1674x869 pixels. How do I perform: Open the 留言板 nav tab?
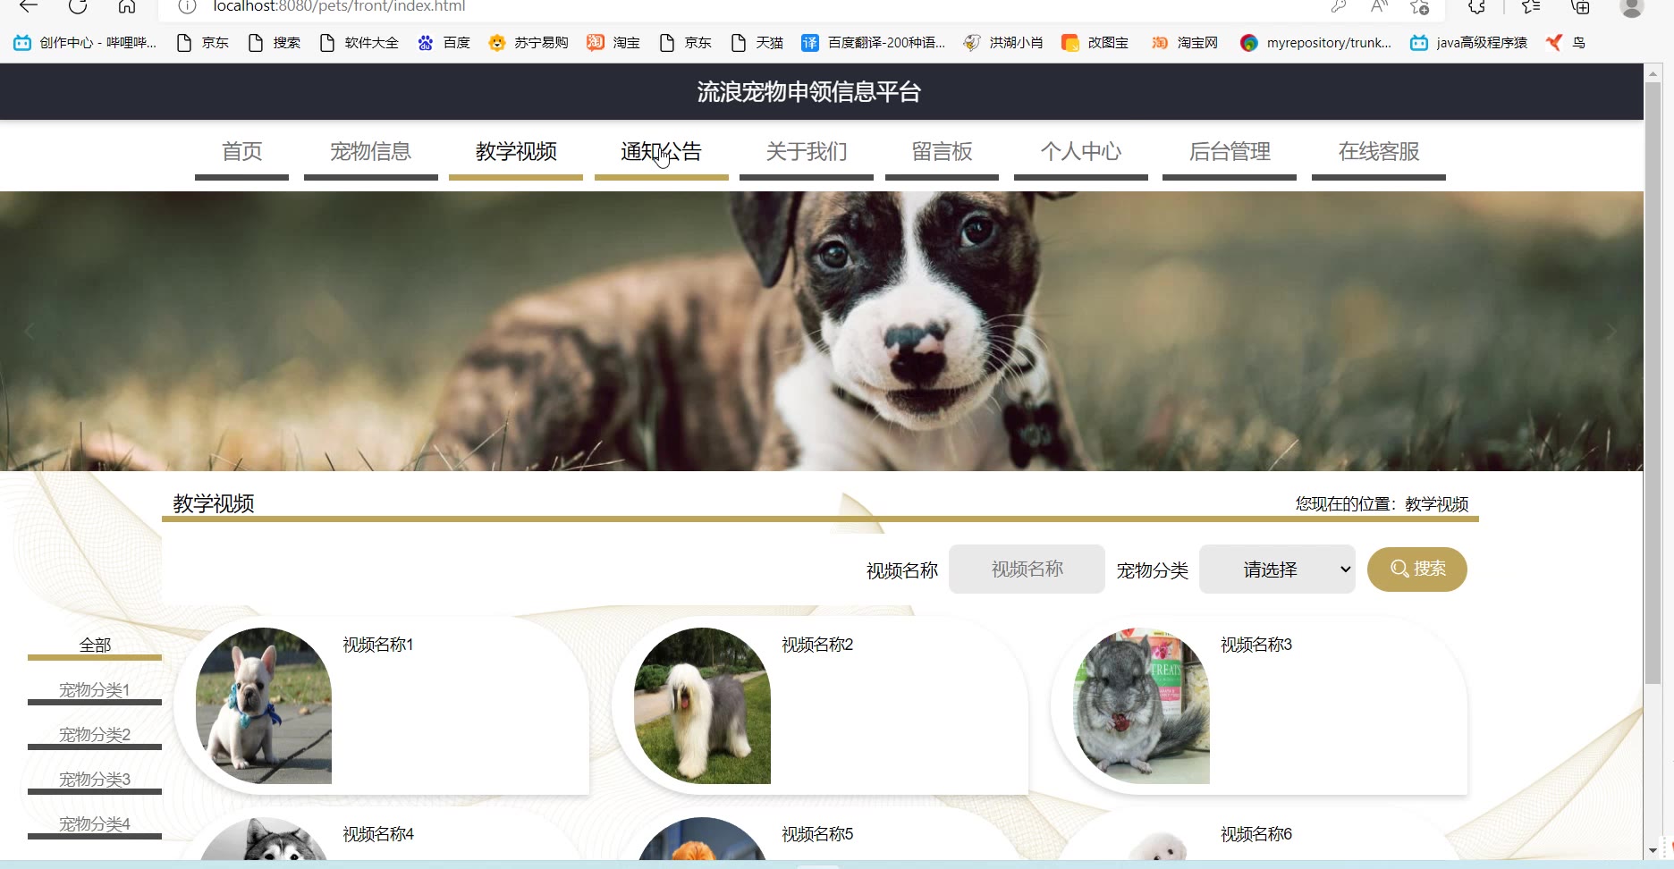(x=942, y=152)
